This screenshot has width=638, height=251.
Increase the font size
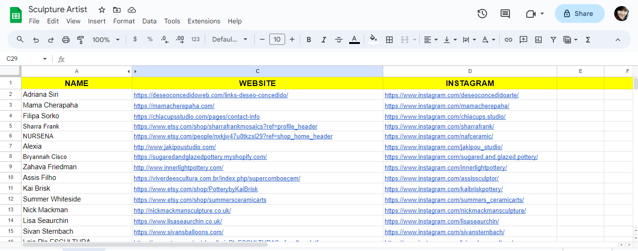coord(292,40)
